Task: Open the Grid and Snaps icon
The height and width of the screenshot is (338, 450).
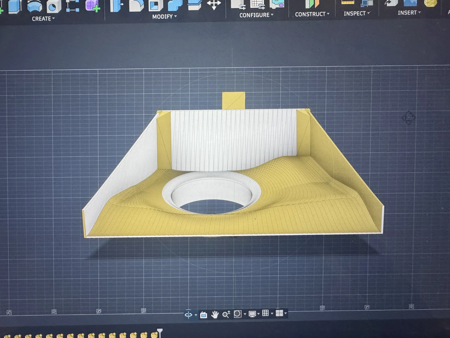Action: coord(265,313)
